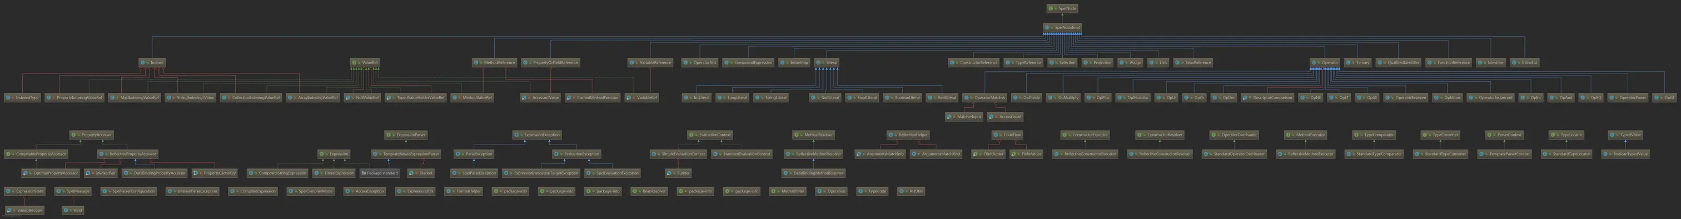Viewport: 1681px width, 219px height.
Task: Click the class icon on the MethodReference node
Action: click(x=476, y=63)
